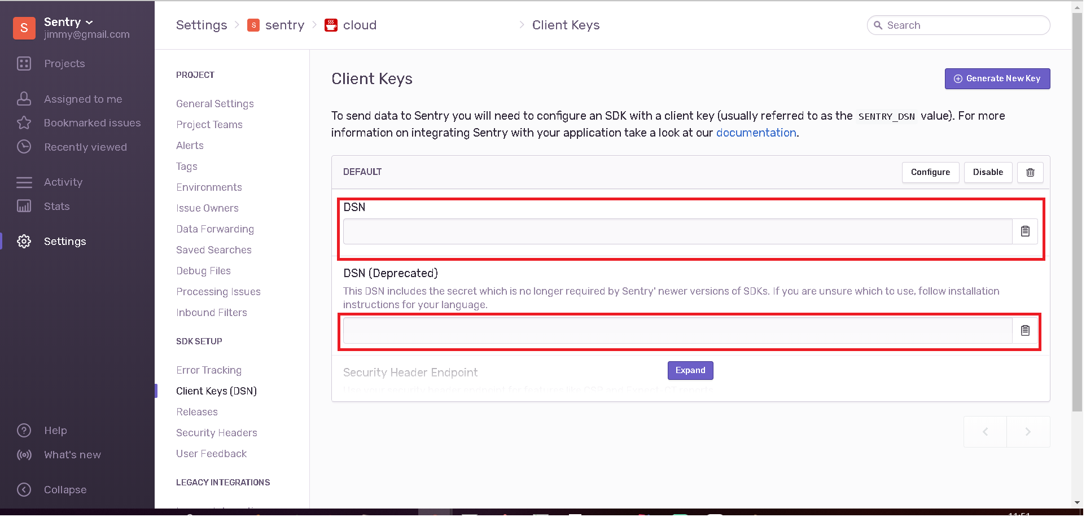View Stats using the bar chart icon
Viewport: 1086px width, 517px height.
click(24, 206)
